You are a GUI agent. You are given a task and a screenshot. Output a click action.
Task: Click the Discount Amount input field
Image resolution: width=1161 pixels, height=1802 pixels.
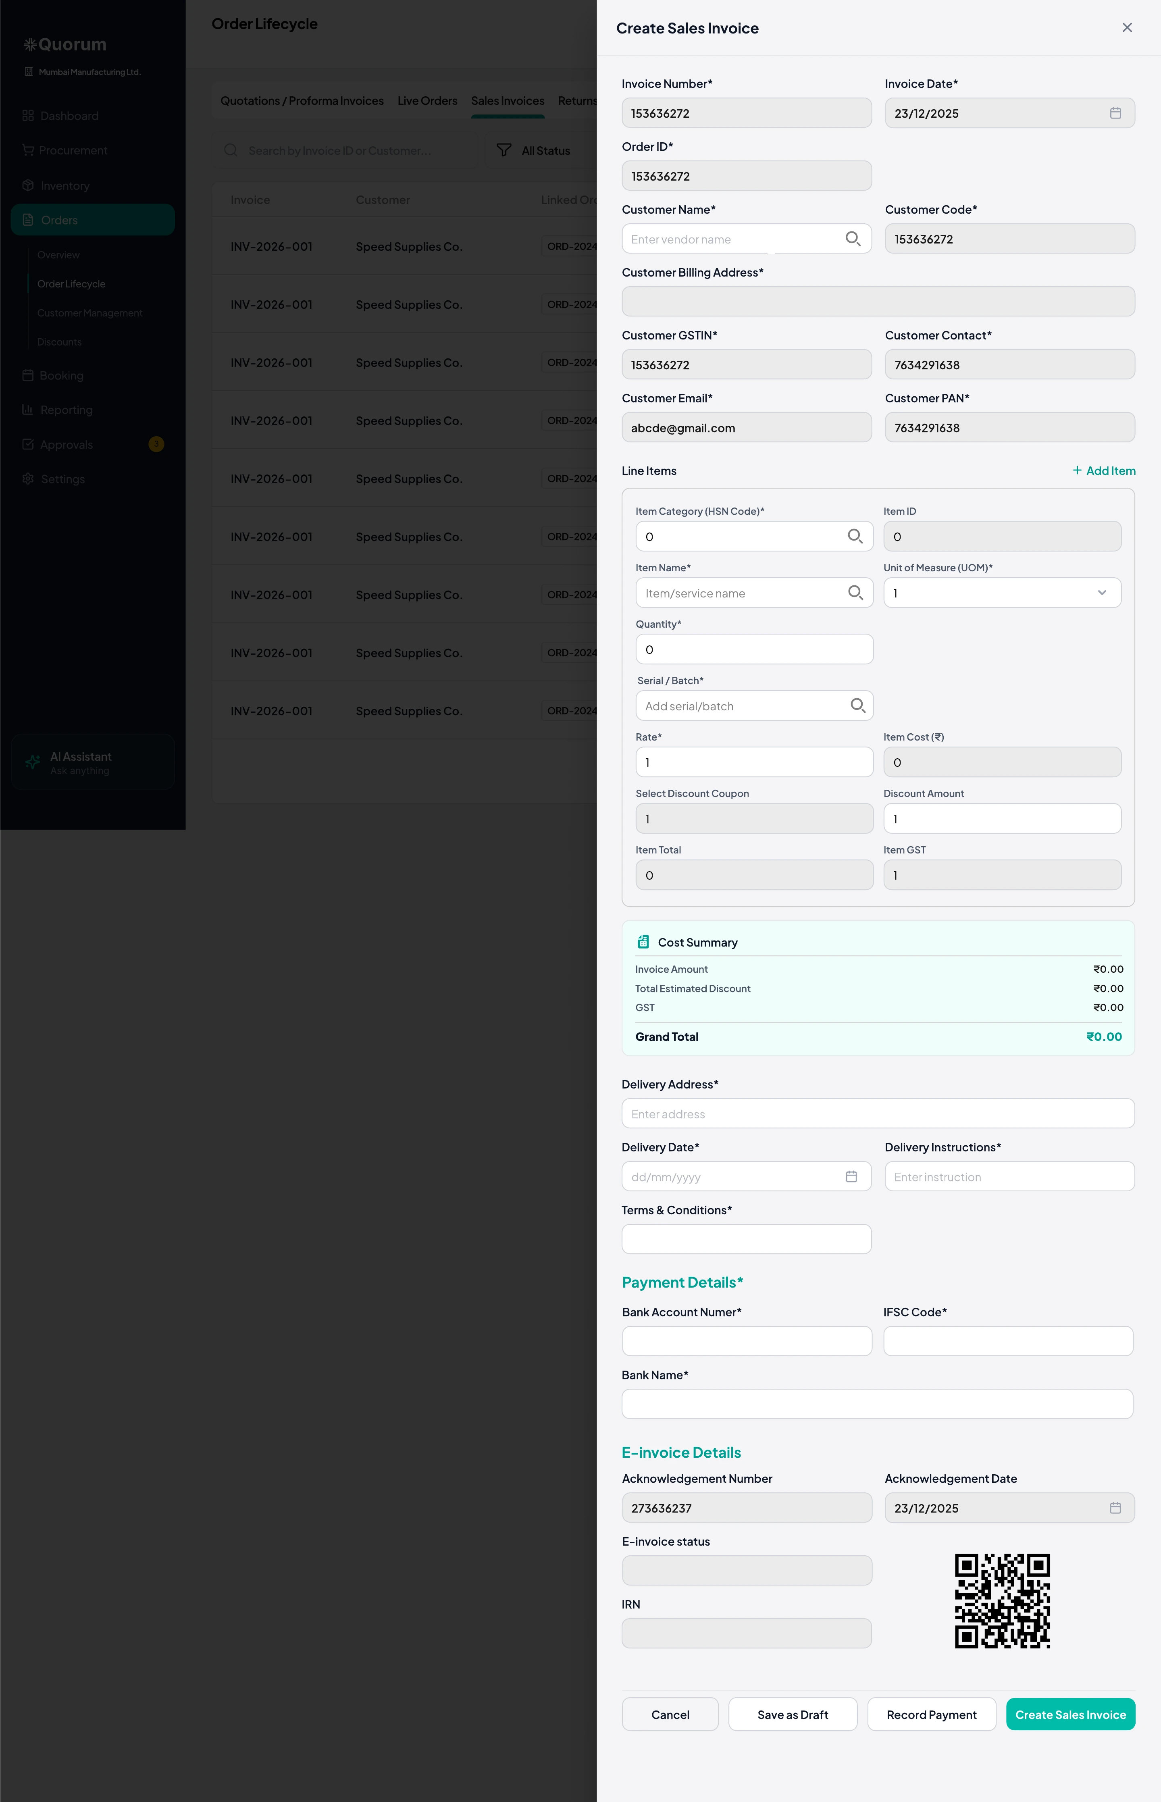(x=1002, y=818)
